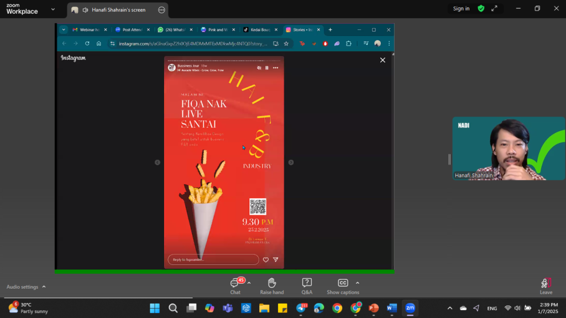The height and width of the screenshot is (318, 566).
Task: Open File Explorer from the taskbar
Action: point(264,308)
